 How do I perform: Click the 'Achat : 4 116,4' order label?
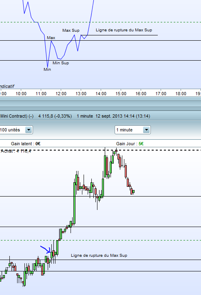(x=16, y=151)
